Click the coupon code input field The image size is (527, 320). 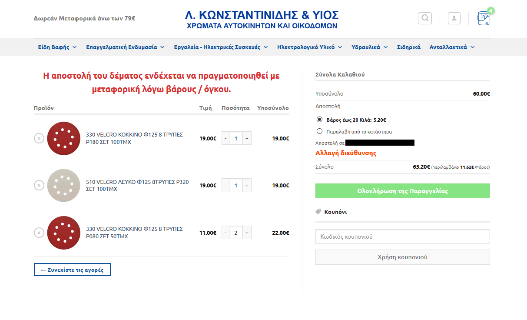402,236
